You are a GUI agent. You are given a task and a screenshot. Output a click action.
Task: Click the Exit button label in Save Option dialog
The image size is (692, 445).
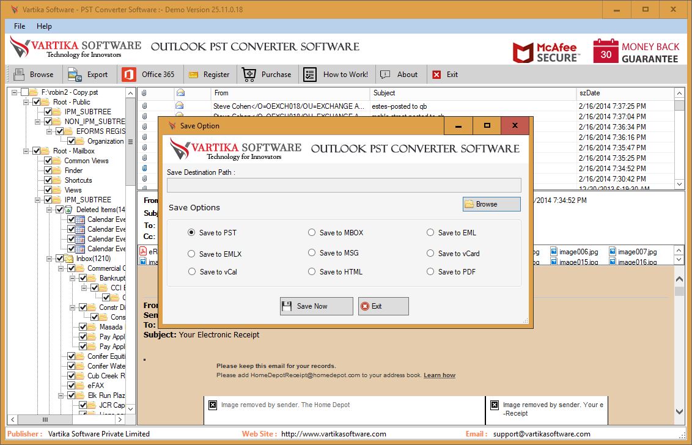click(x=377, y=306)
